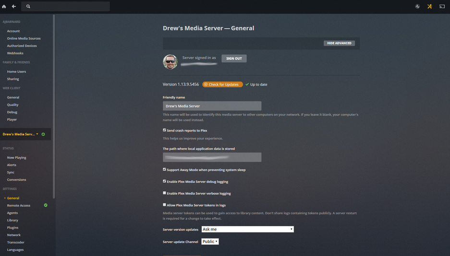
Task: Open Webhooks settings
Action: pyautogui.click(x=15, y=53)
